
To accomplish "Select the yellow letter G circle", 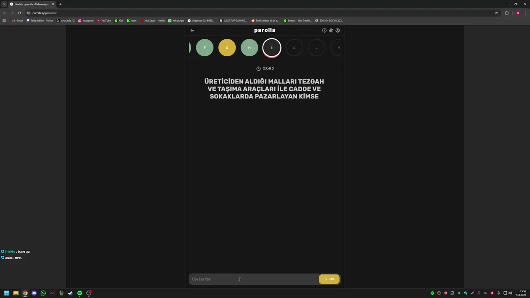I will pyautogui.click(x=227, y=48).
